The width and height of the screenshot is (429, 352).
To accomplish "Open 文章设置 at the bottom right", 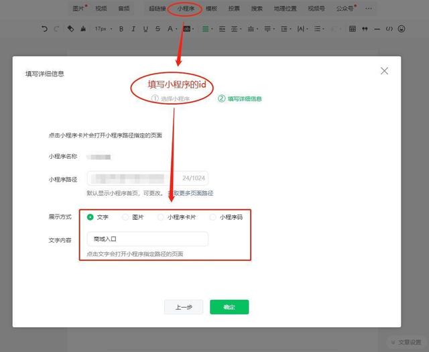I will pyautogui.click(x=407, y=342).
